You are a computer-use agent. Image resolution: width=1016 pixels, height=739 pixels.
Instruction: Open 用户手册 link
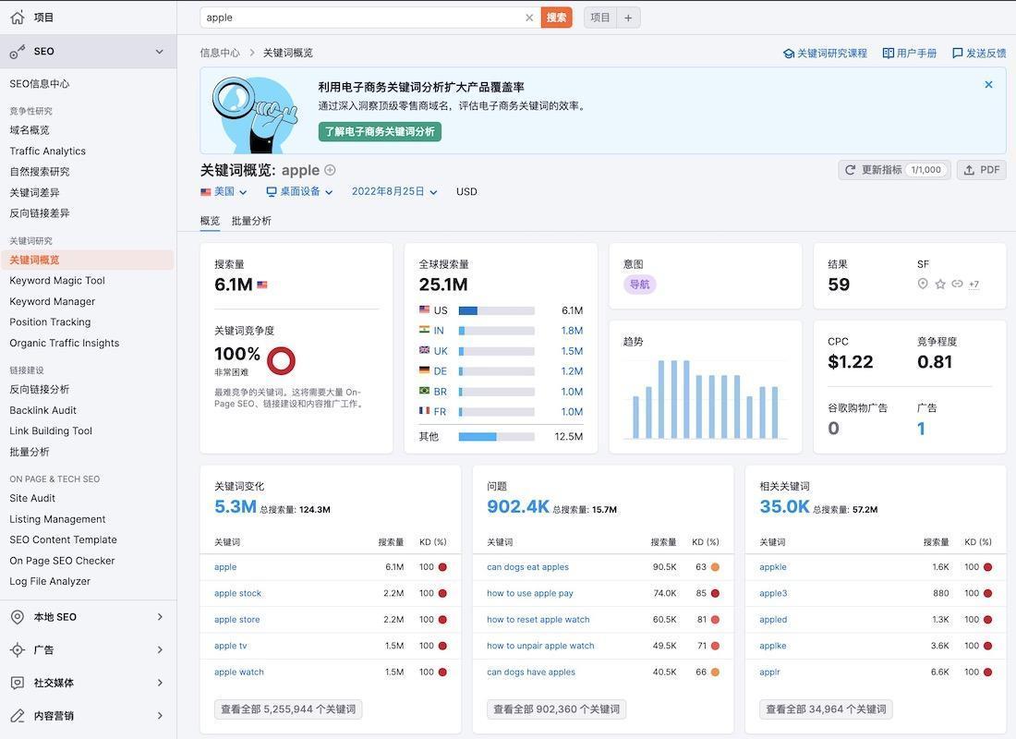point(910,54)
